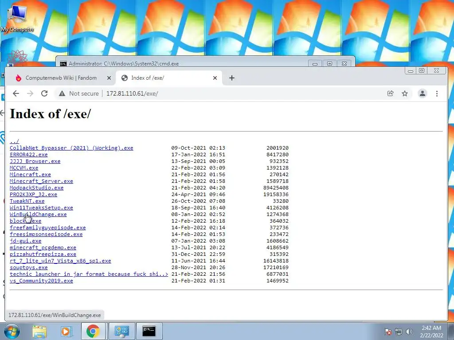The width and height of the screenshot is (454, 340).
Task: Open Chrome's three-dot menu
Action: click(x=437, y=93)
